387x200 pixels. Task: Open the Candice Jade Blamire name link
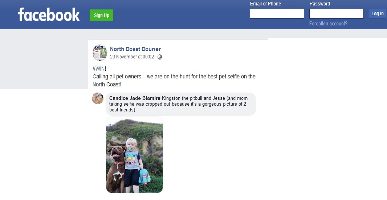(x=135, y=98)
